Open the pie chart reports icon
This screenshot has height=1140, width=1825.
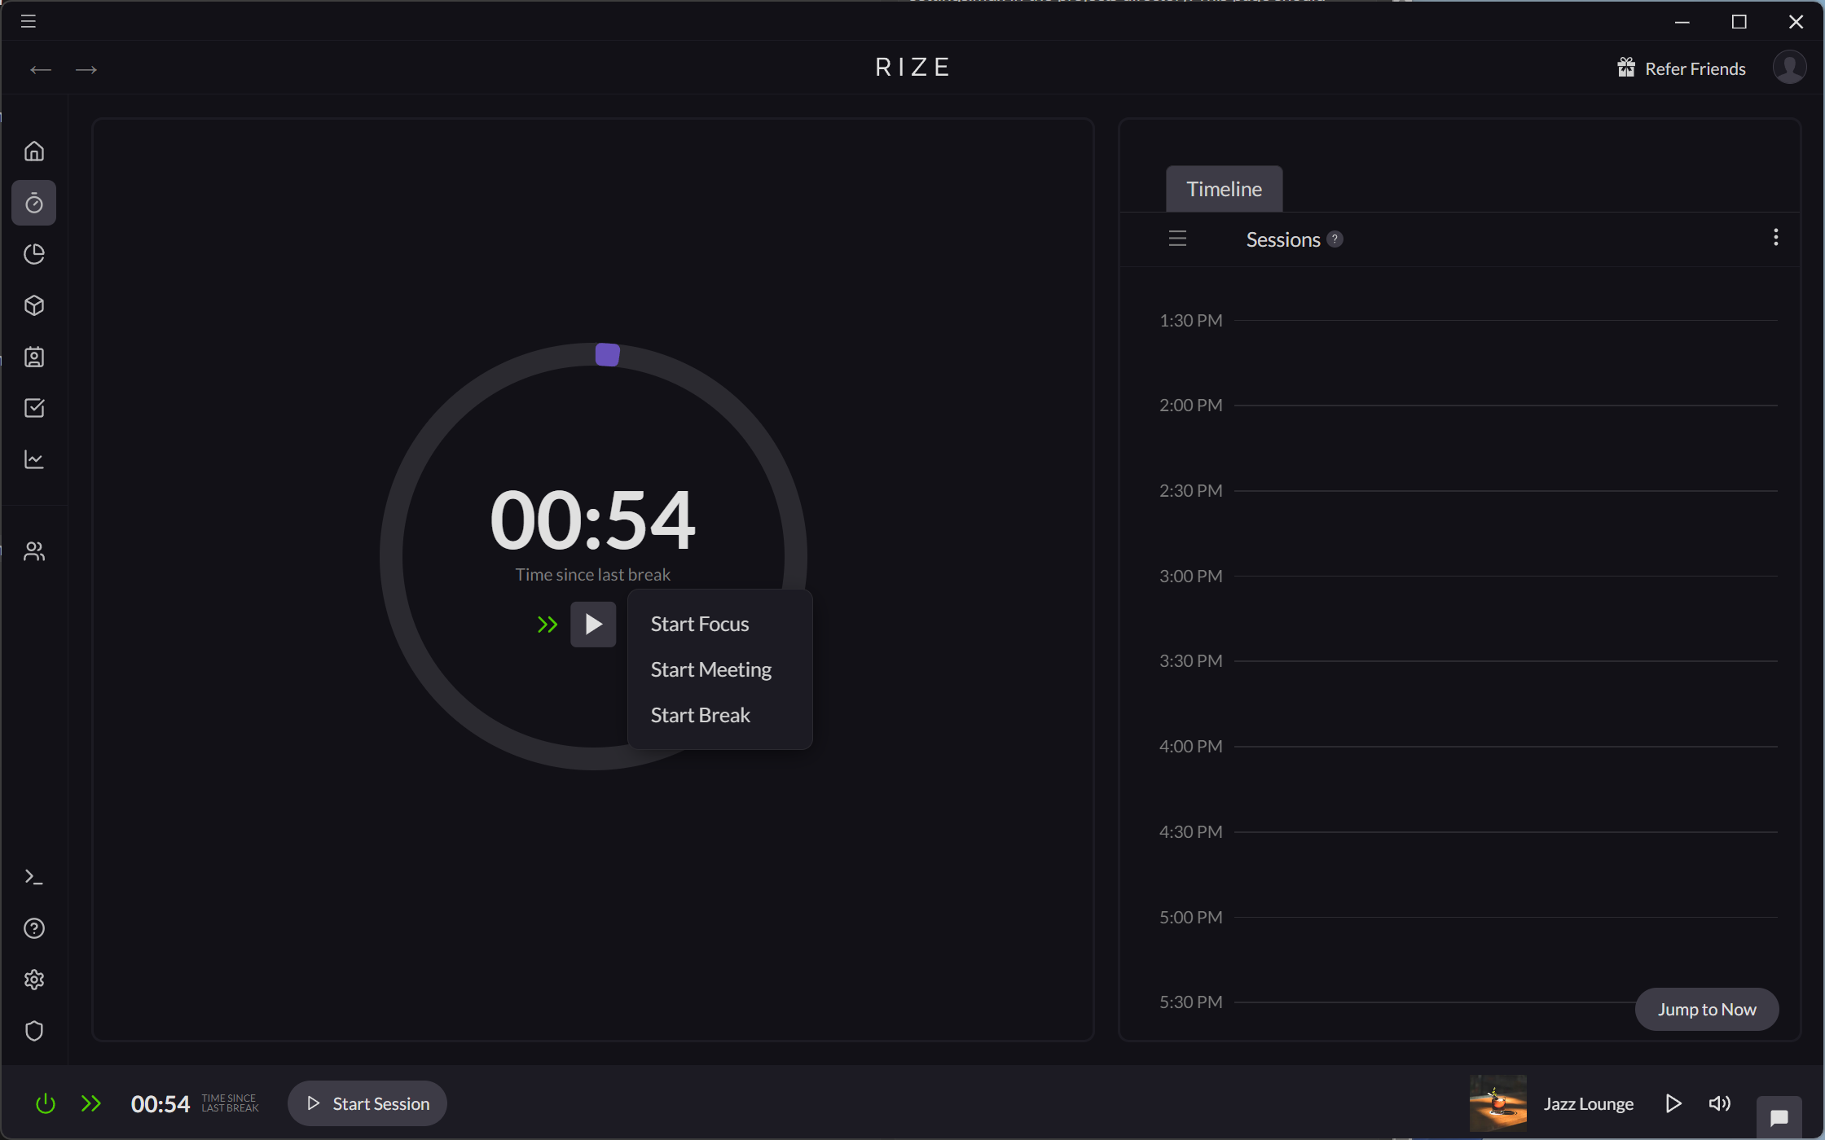pos(34,254)
